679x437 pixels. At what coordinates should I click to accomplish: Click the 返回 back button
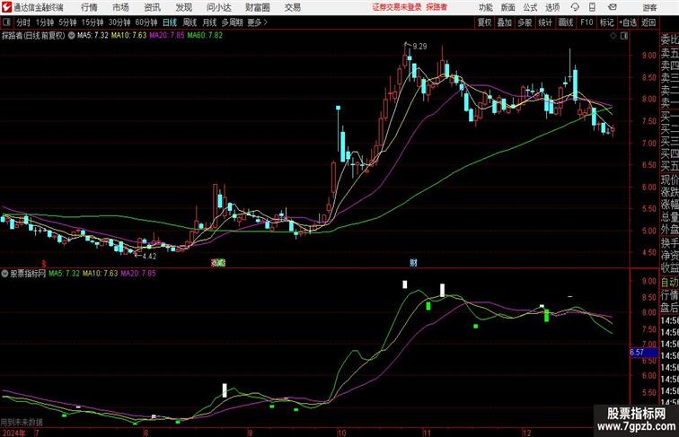[x=648, y=22]
